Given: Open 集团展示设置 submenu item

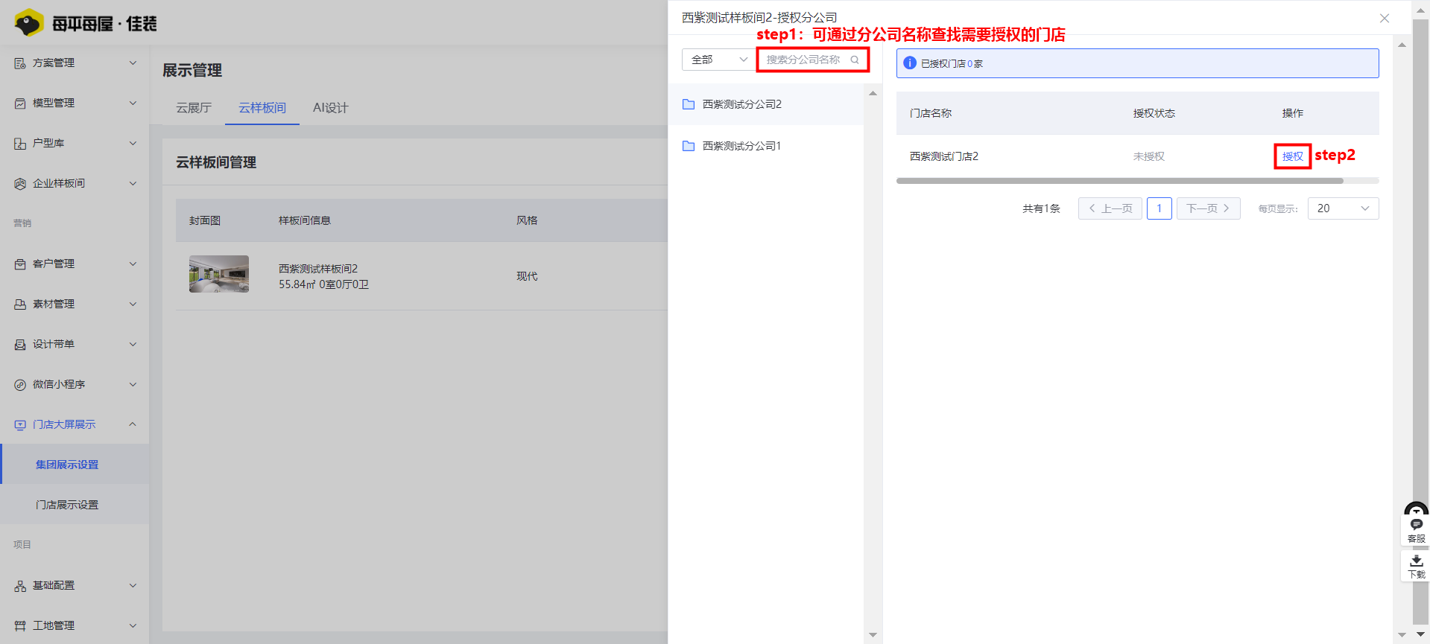Looking at the screenshot, I should [x=75, y=465].
